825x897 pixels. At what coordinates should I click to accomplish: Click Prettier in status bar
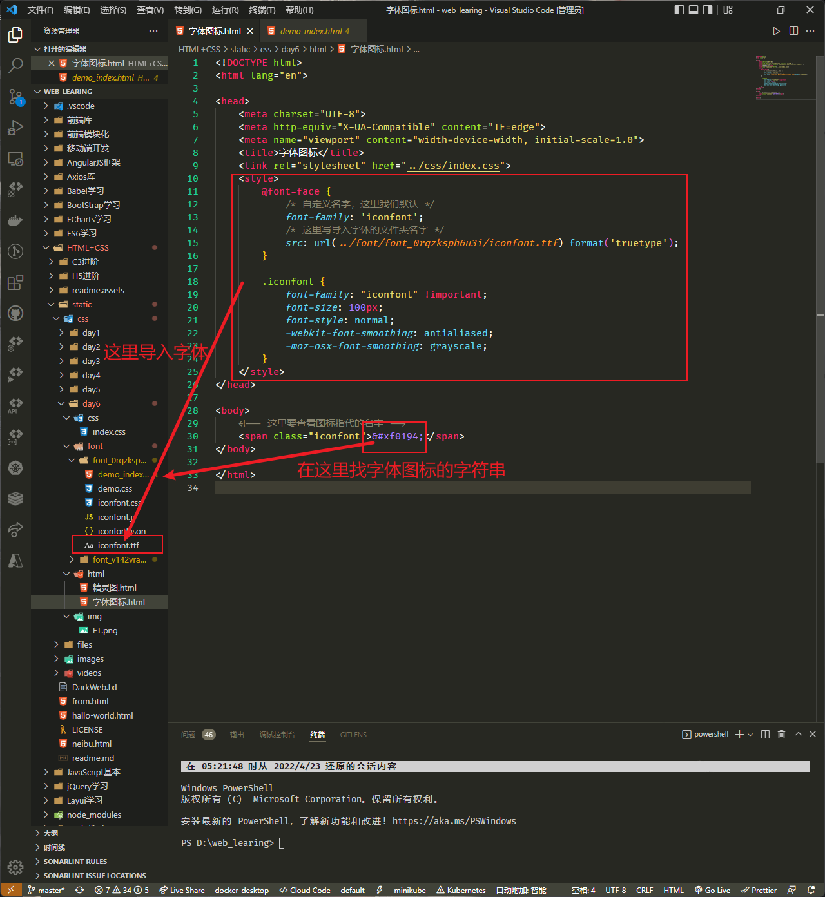pos(759,890)
